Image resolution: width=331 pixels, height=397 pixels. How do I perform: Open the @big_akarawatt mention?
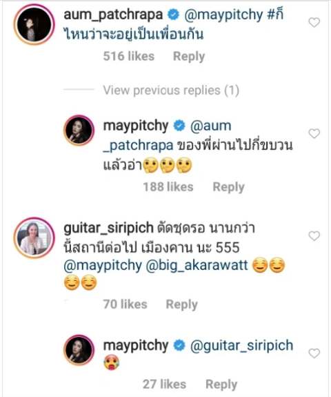tap(197, 266)
